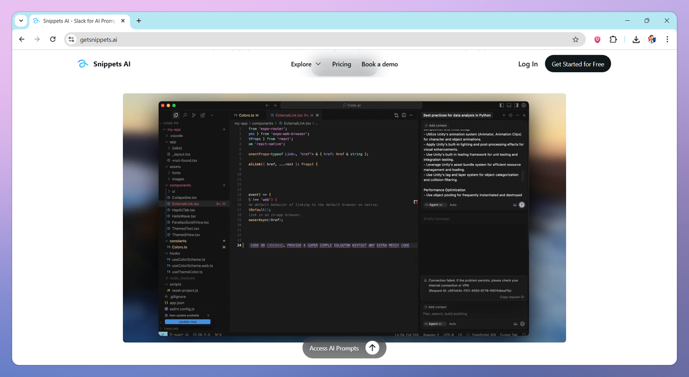Open the Source Control view
Image resolution: width=689 pixels, height=377 pixels.
click(193, 115)
